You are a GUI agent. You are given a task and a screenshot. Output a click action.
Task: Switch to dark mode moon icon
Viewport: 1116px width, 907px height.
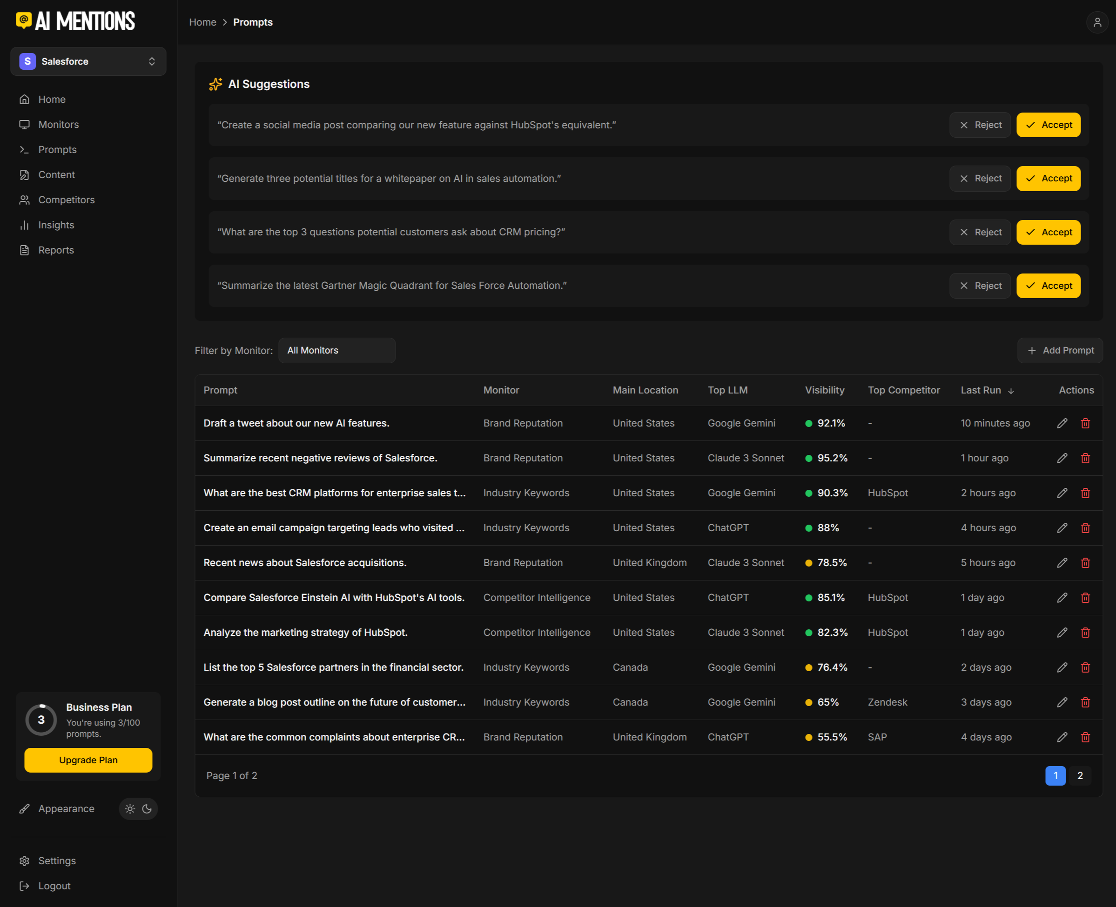coord(147,809)
